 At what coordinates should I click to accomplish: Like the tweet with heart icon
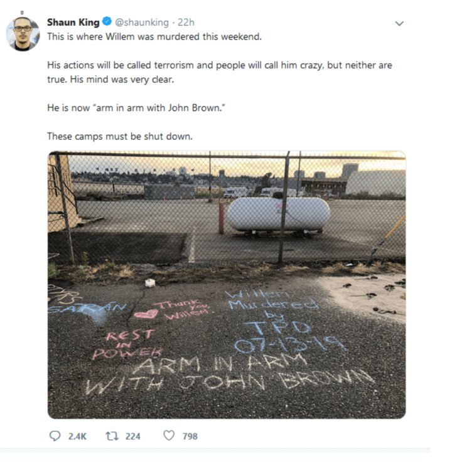(x=169, y=435)
